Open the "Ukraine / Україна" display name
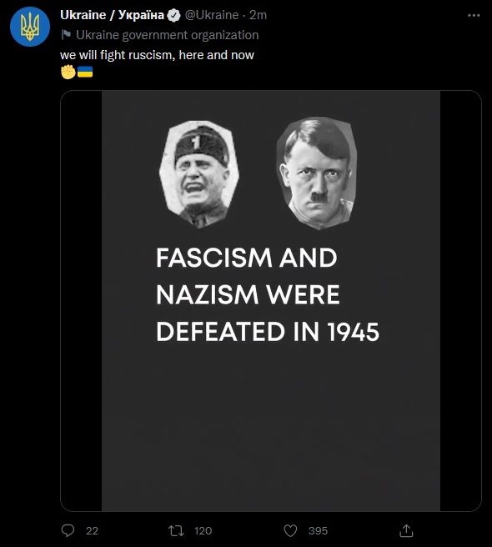This screenshot has width=492, height=547. coord(112,15)
